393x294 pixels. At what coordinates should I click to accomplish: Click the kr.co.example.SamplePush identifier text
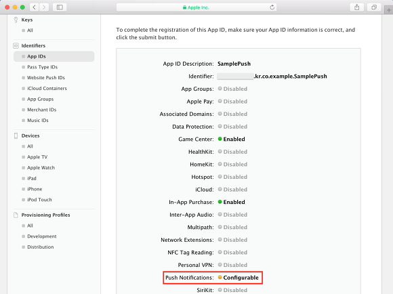click(291, 76)
